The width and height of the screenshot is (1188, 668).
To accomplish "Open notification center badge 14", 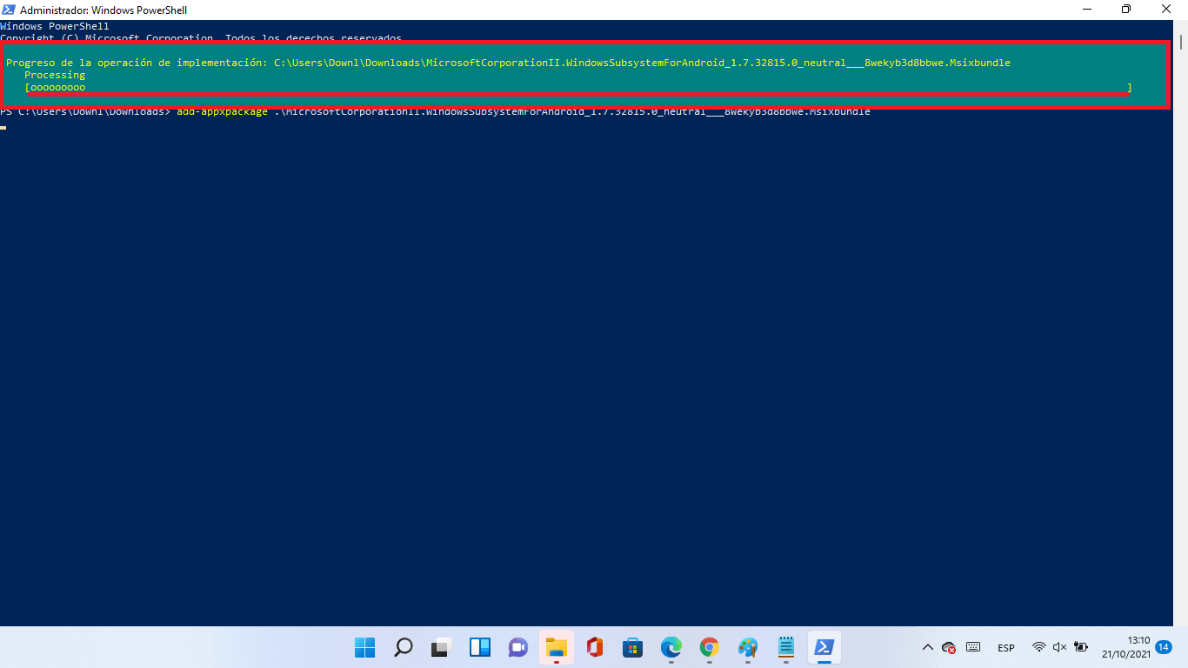I will (1164, 647).
